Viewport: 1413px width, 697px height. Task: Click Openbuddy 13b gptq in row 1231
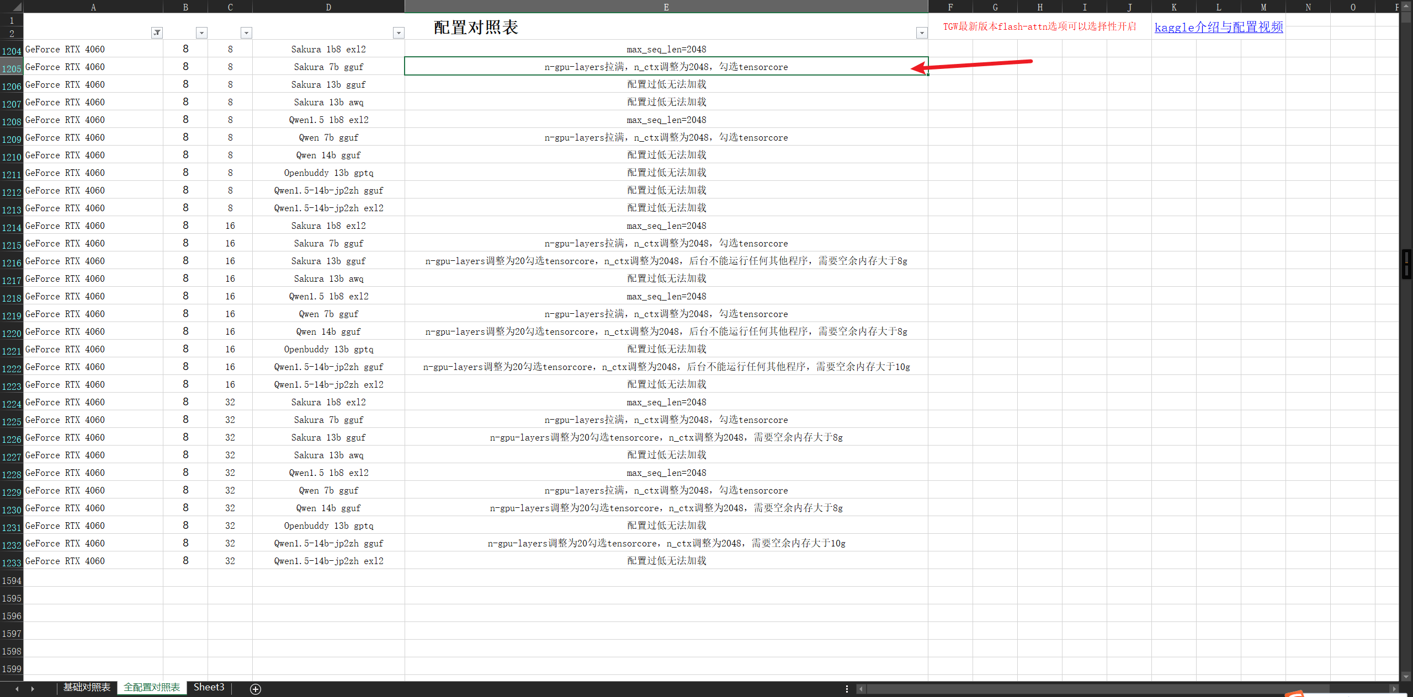(328, 526)
